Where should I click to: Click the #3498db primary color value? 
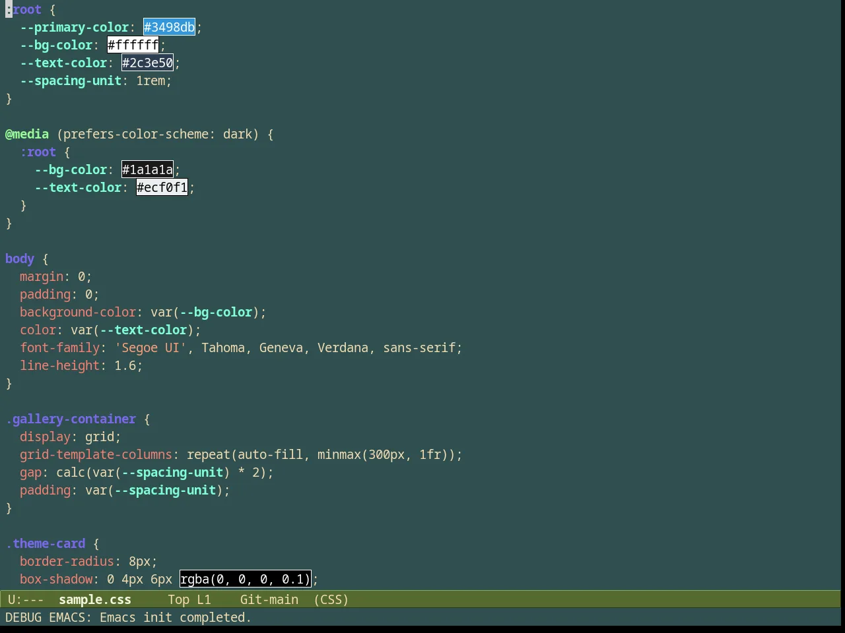tap(169, 27)
